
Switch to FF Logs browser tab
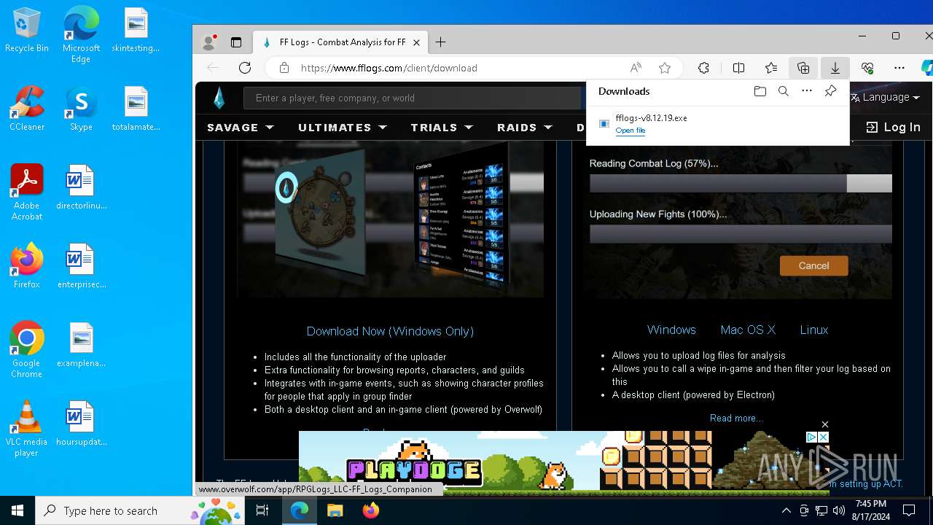tap(340, 42)
